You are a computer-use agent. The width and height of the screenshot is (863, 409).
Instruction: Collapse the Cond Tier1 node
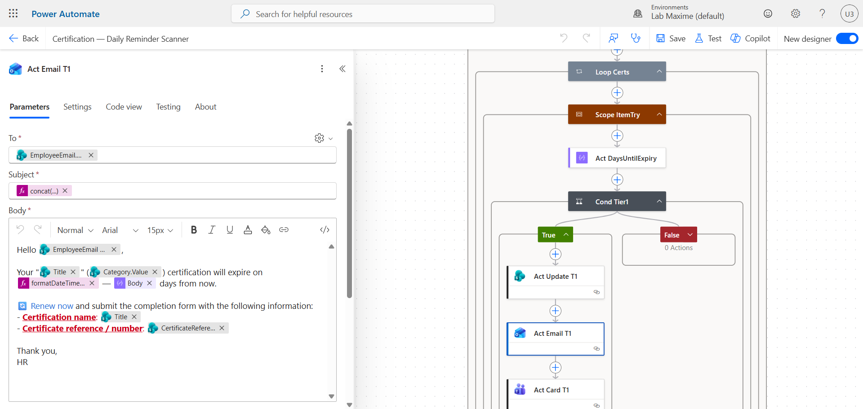(x=659, y=201)
